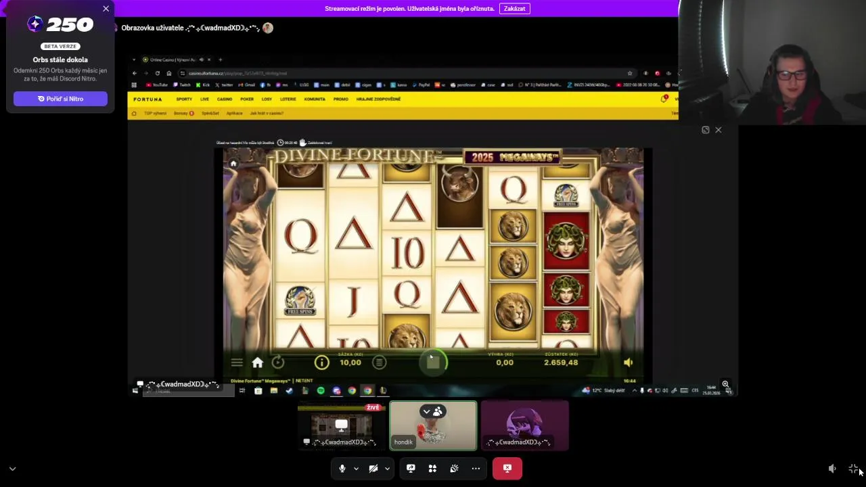Click the HRAJME ZODPOVĚDNĚ link

(378, 99)
